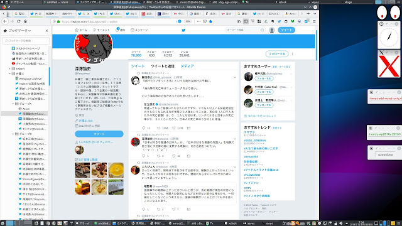Open page actions three-dot menu in URL bar
Viewport: 402px width, 226px height.
[x=198, y=21]
